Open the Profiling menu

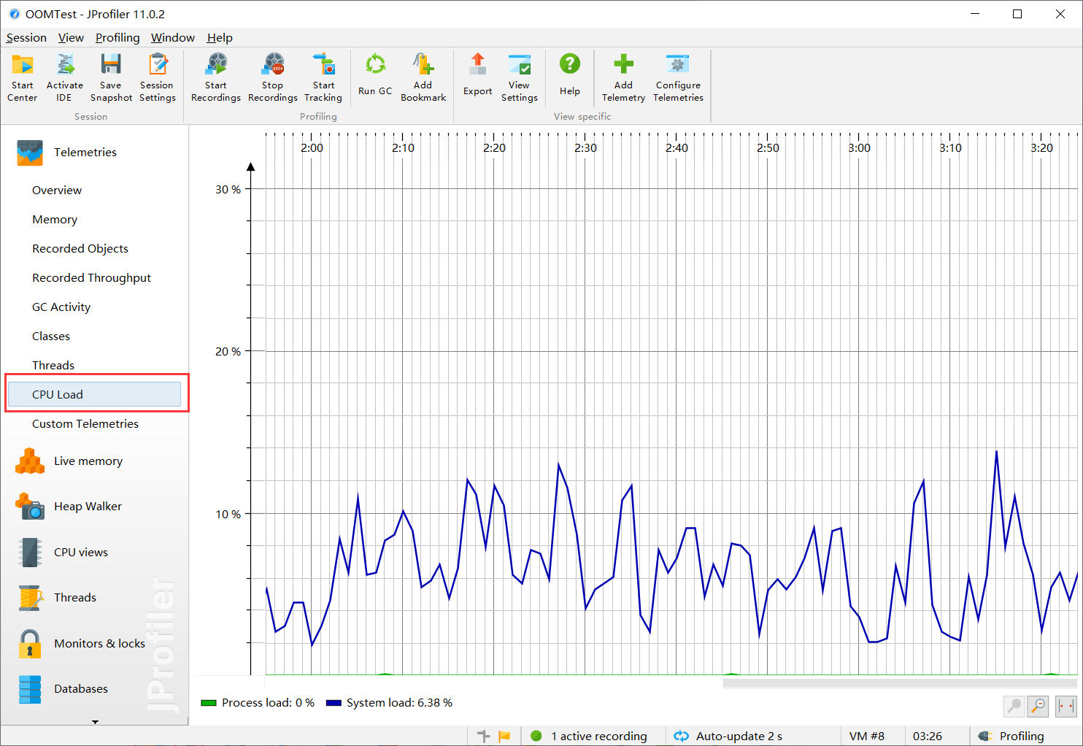pos(117,38)
